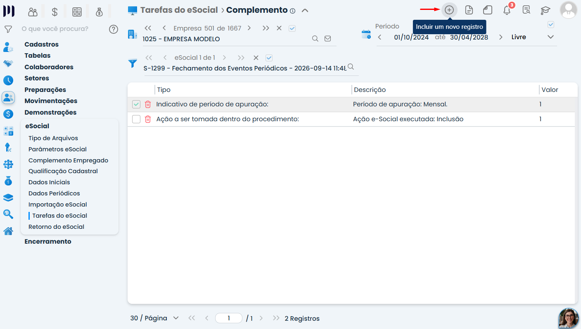
Task: Click the stacked pages icon in top toolbar
Action: (x=488, y=10)
